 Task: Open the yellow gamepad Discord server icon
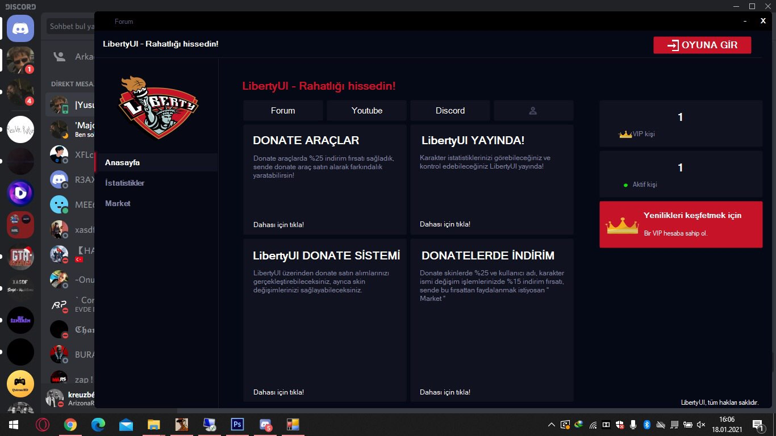20,384
